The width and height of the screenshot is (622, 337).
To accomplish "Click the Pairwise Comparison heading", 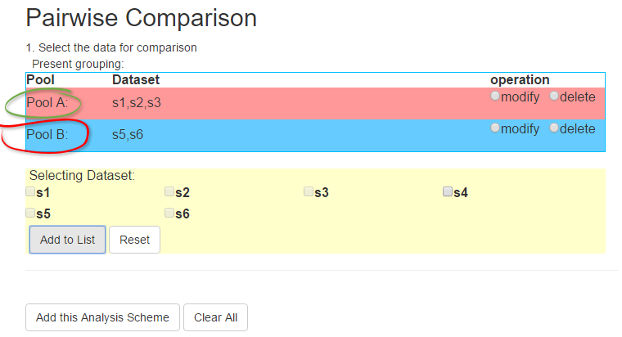I will 142,18.
